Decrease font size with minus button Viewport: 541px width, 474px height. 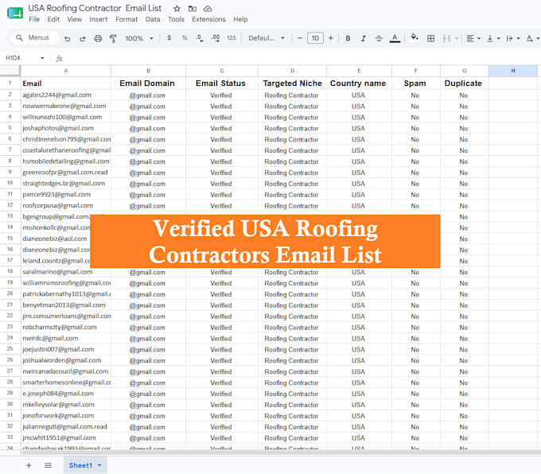(300, 38)
